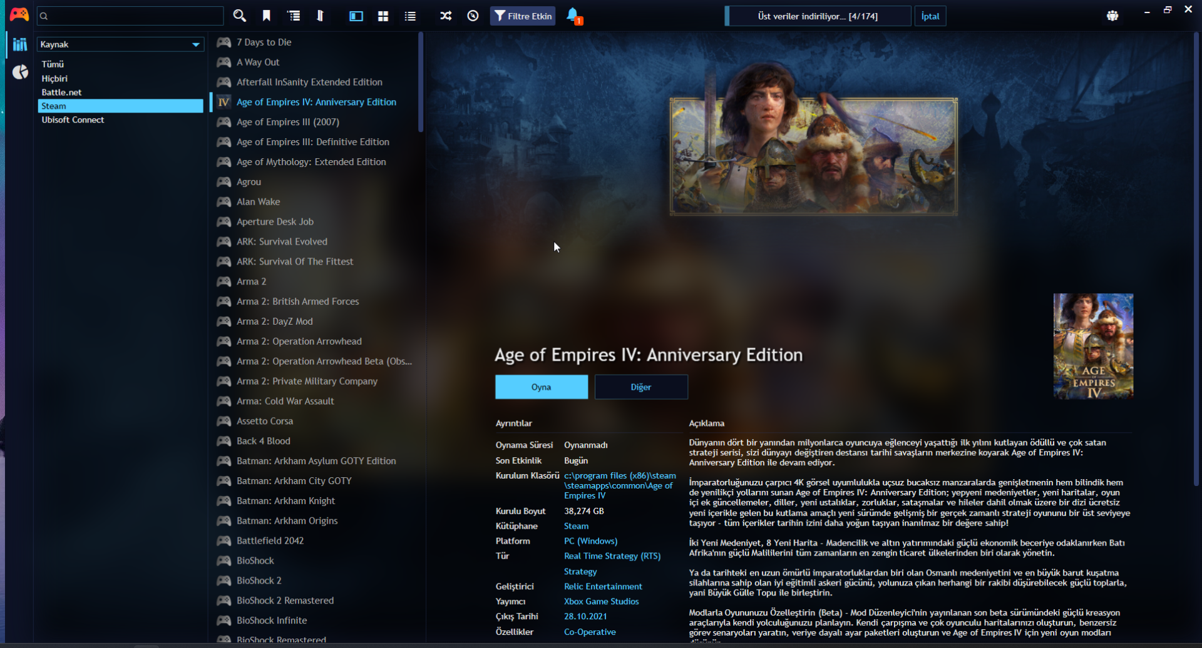This screenshot has height=648, width=1202.
Task: Open notifications bell
Action: coord(573,16)
